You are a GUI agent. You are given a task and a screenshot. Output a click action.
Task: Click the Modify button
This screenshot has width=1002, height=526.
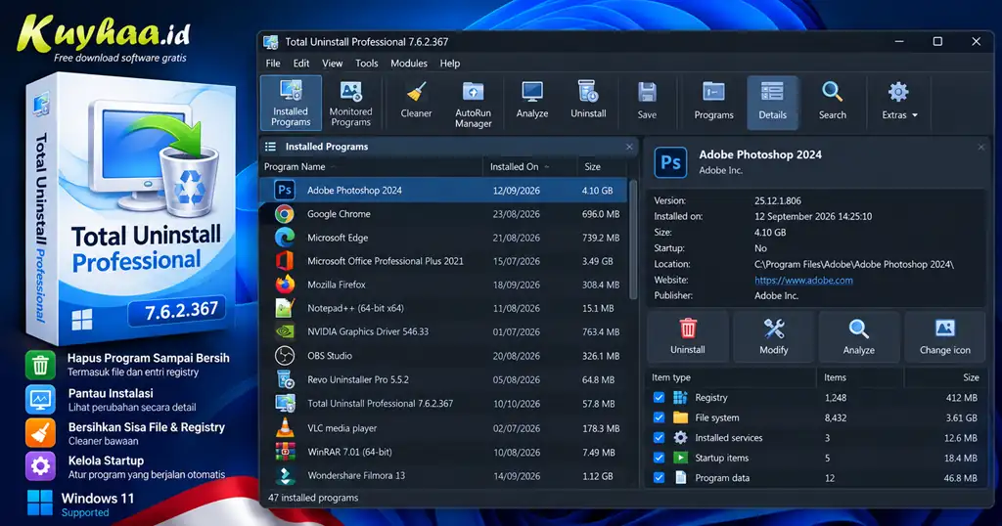coord(774,336)
